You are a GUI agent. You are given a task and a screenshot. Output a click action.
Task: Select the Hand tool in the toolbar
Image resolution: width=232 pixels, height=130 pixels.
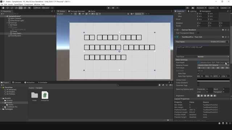(3, 8)
